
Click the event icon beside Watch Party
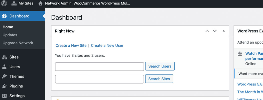pyautogui.click(x=240, y=54)
